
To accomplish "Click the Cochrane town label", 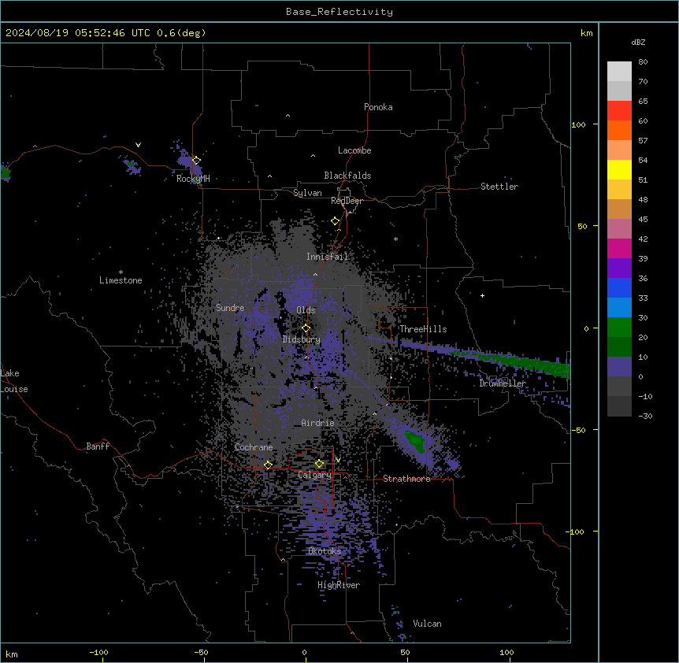I will (254, 447).
